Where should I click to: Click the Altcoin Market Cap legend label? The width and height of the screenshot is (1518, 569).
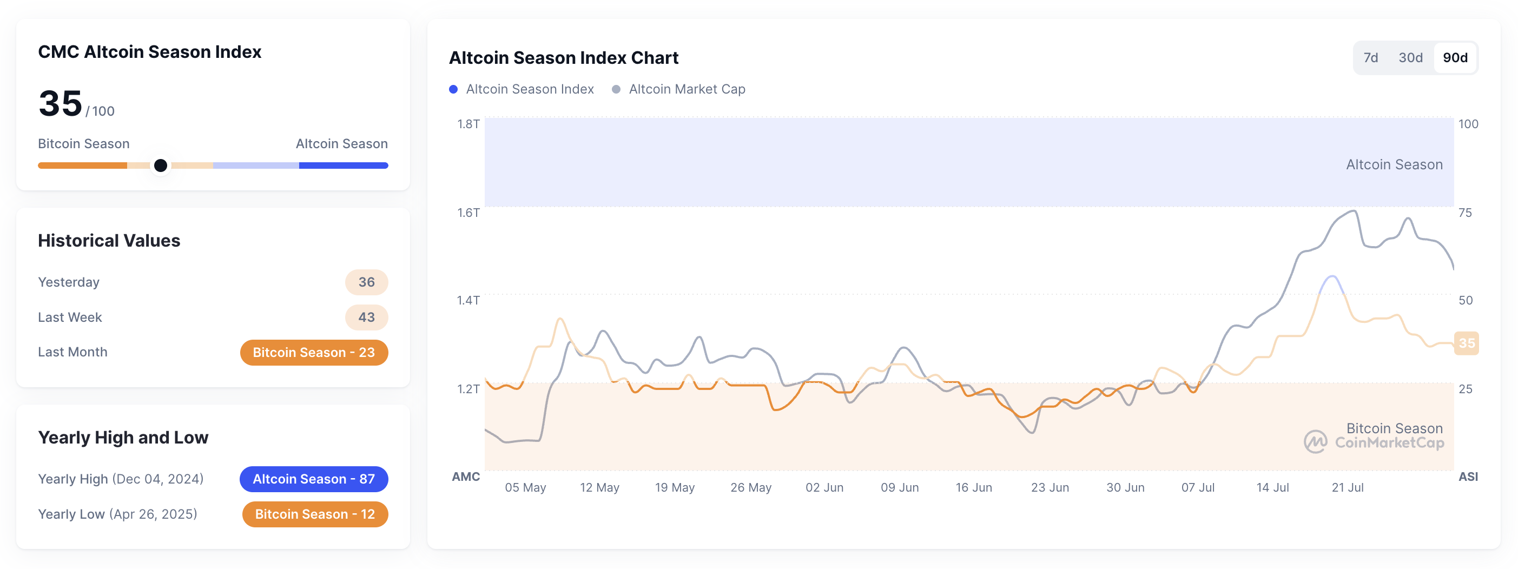click(x=687, y=90)
